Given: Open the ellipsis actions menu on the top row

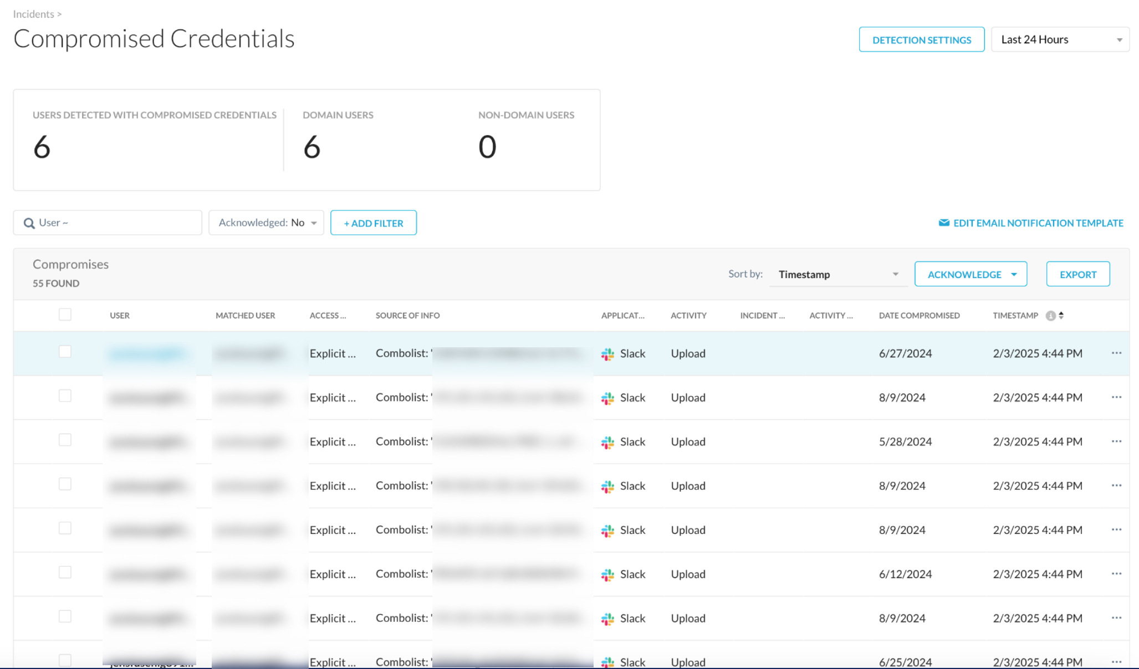Looking at the screenshot, I should tap(1117, 353).
